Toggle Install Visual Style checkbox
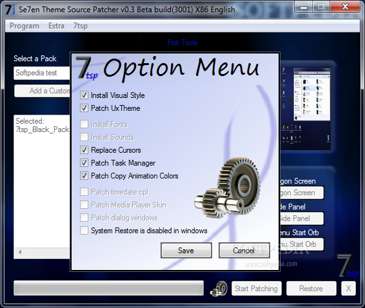This screenshot has width=365, height=308. point(84,95)
